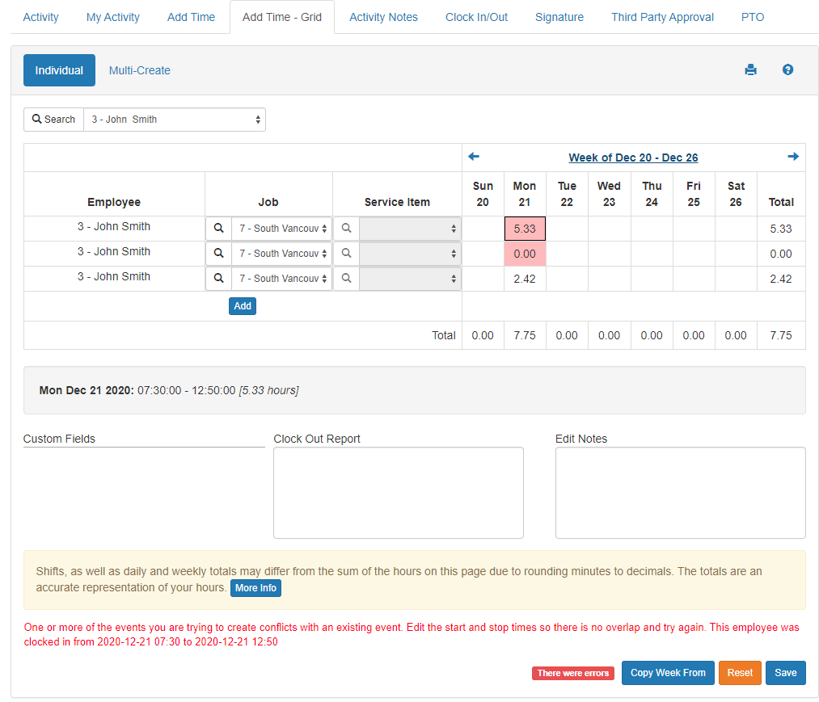Click the help question mark icon
Screen dimensions: 819x702
[x=787, y=70]
